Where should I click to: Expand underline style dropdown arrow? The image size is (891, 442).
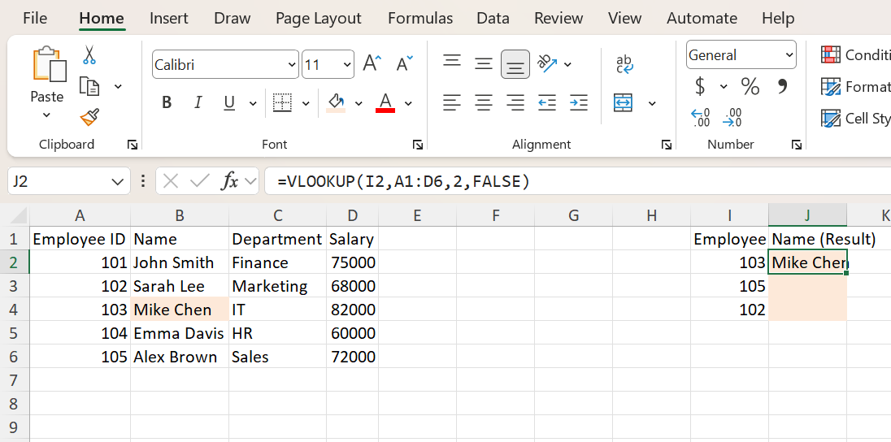pos(252,103)
